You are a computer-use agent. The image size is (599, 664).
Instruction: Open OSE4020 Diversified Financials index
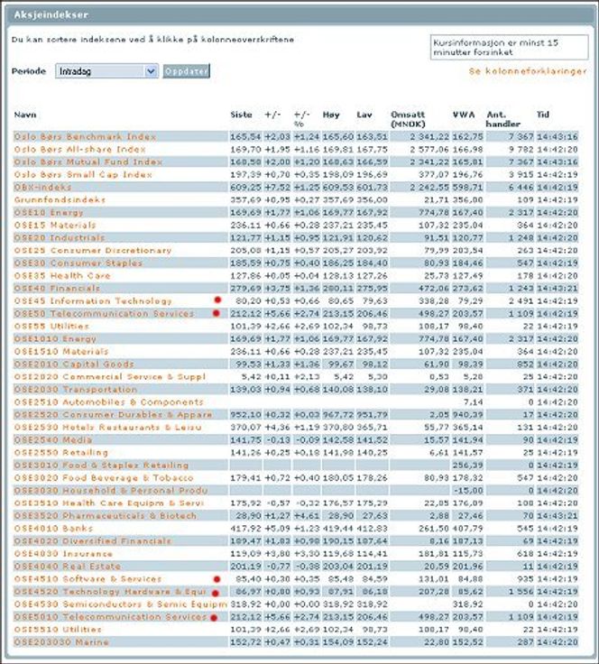click(x=93, y=541)
